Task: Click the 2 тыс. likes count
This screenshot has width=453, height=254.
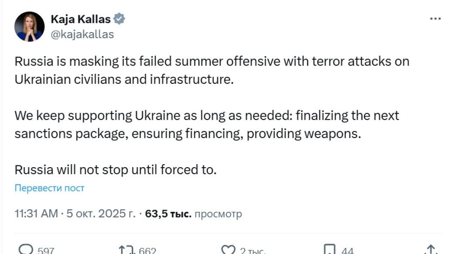Action: click(x=253, y=251)
